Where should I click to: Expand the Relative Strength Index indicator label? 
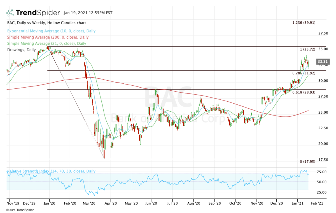[x=51, y=171]
